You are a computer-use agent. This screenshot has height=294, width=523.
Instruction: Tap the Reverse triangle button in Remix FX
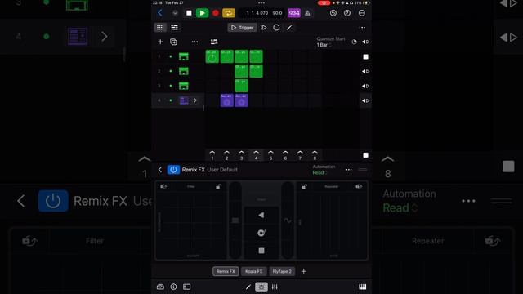[x=261, y=216]
